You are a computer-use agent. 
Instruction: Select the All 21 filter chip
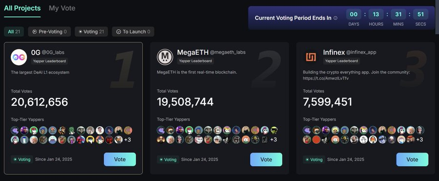(14, 32)
